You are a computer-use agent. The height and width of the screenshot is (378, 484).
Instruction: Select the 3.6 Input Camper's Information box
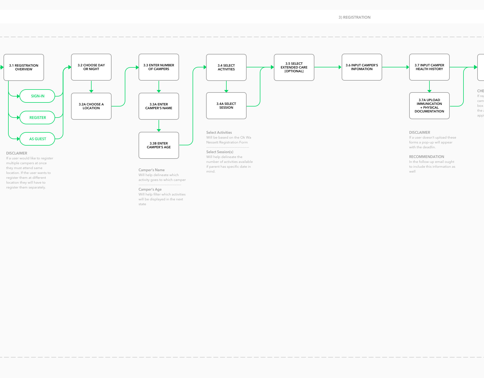[362, 67]
